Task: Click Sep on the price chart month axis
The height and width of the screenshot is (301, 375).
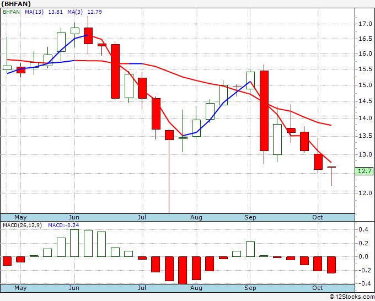Action: [250, 217]
